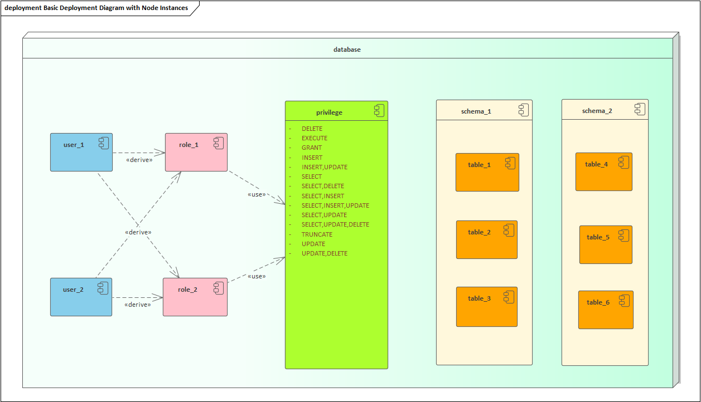701x402 pixels.
Task: Click the «derive» label at connector crossing
Action: tap(138, 232)
